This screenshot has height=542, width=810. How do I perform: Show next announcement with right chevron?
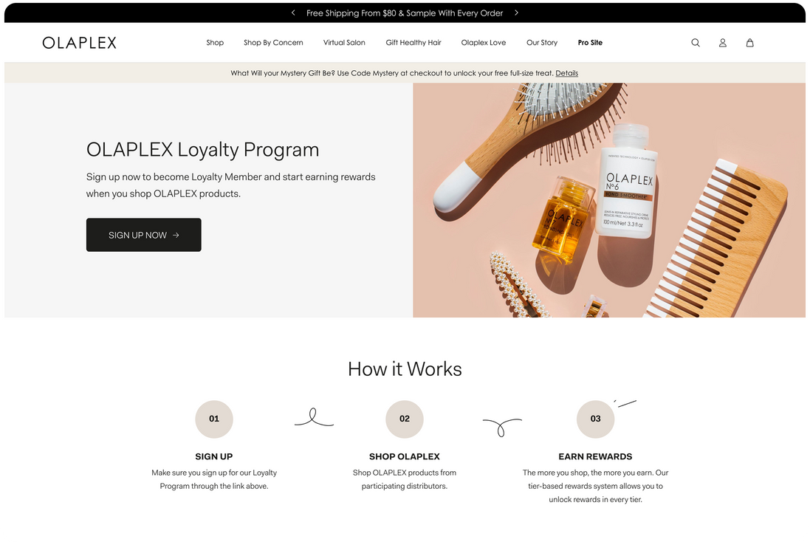pyautogui.click(x=516, y=13)
